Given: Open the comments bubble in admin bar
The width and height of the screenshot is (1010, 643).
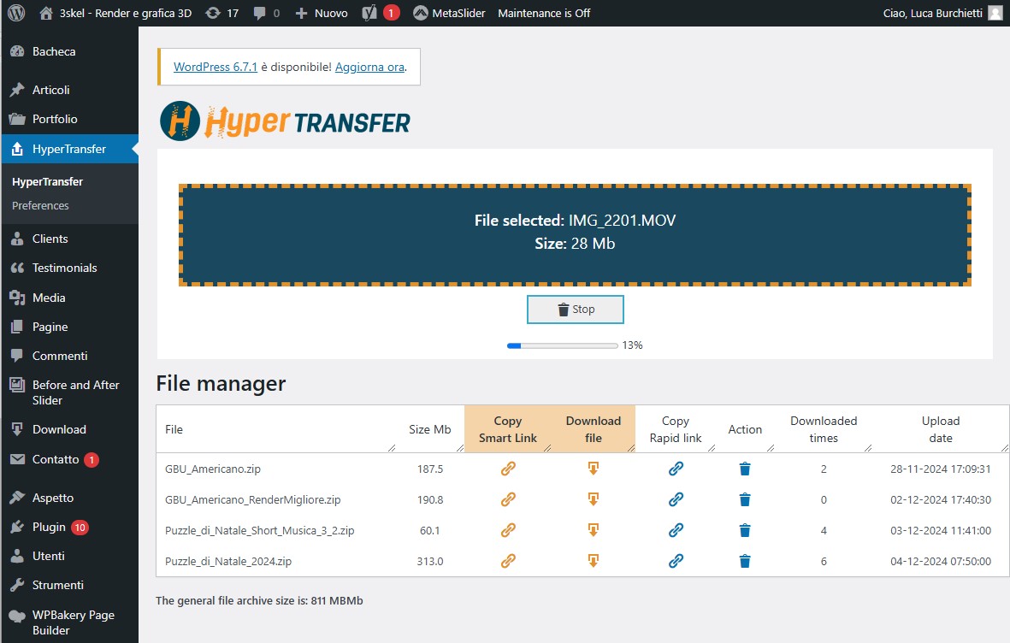Looking at the screenshot, I should coord(267,13).
